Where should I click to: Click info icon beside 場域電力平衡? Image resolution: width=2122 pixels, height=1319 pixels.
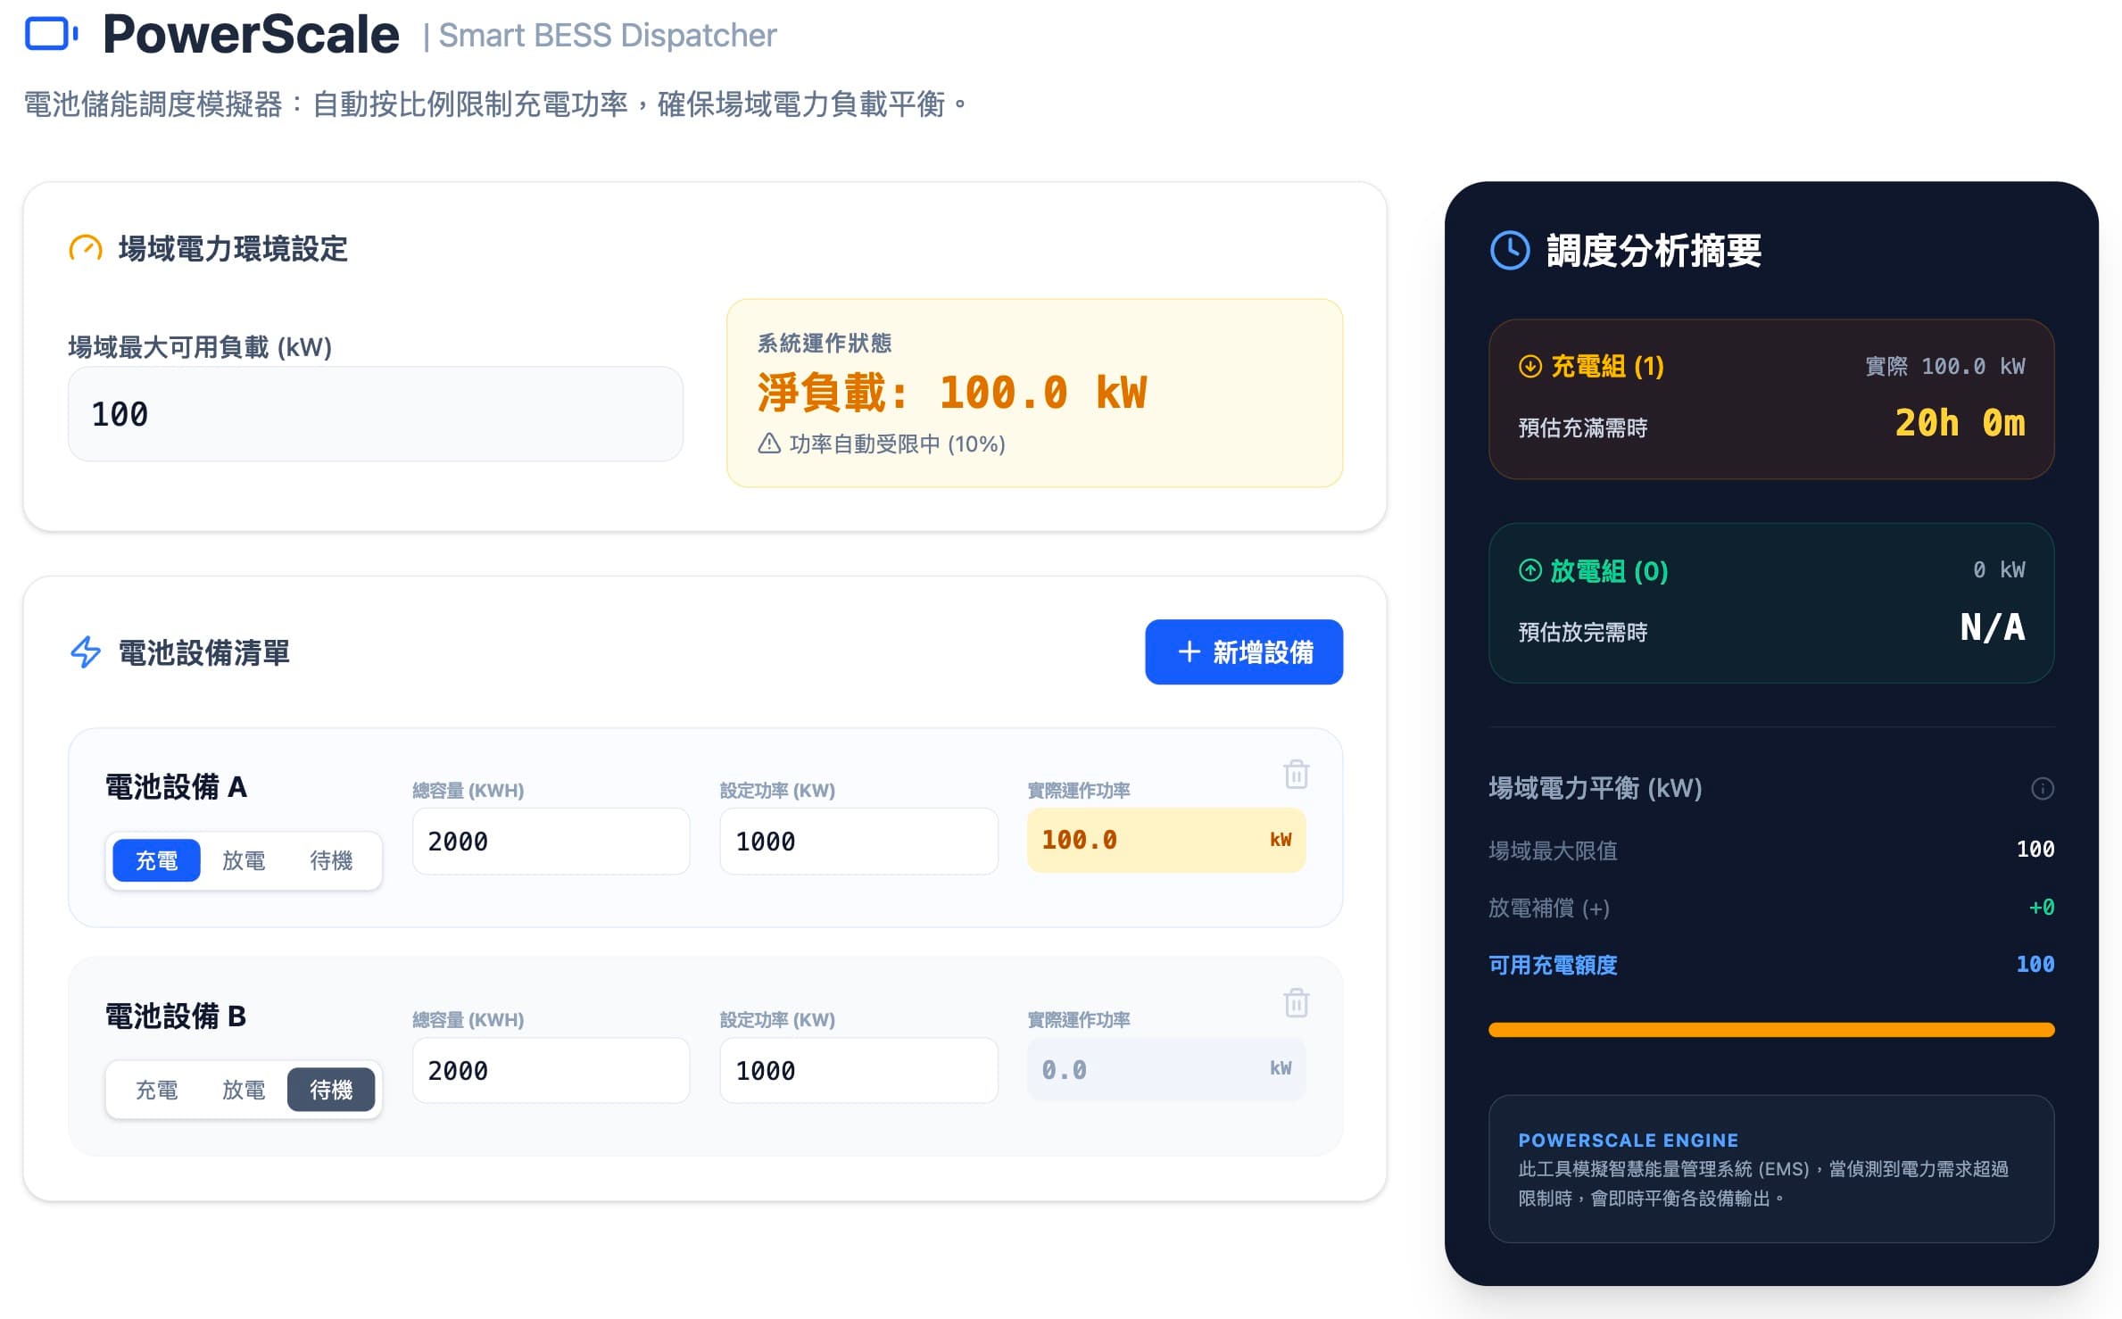pos(2042,788)
